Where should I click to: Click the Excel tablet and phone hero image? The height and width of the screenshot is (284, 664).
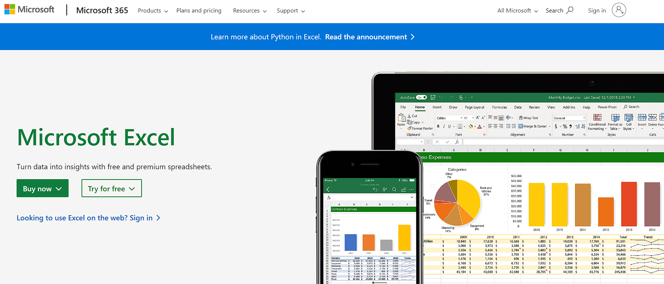[490, 178]
